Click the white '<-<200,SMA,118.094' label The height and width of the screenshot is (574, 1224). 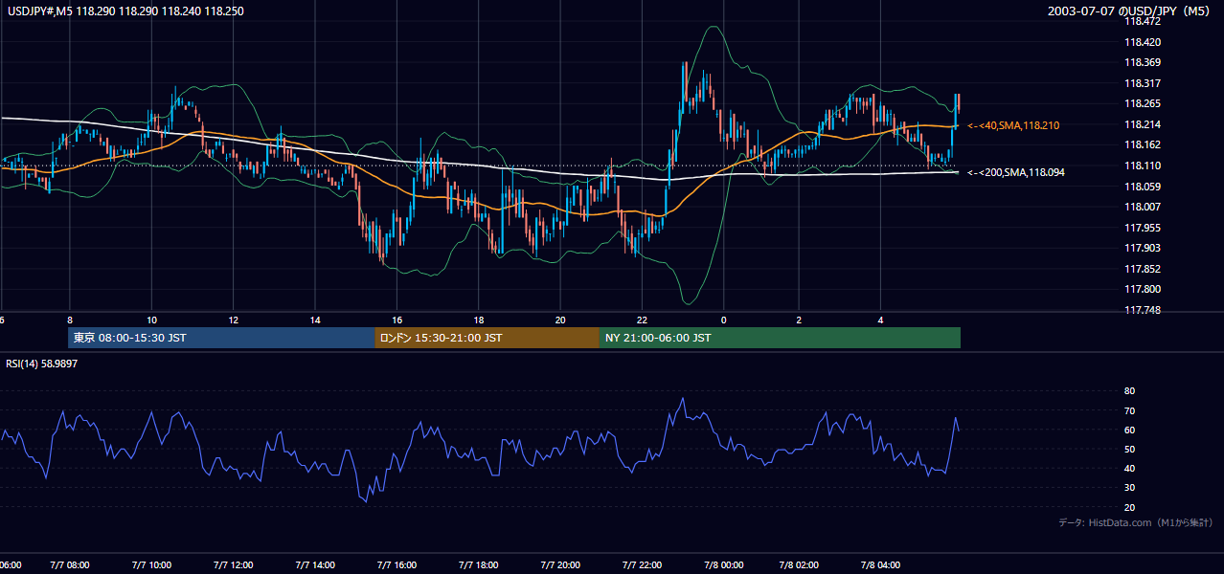click(x=1016, y=172)
